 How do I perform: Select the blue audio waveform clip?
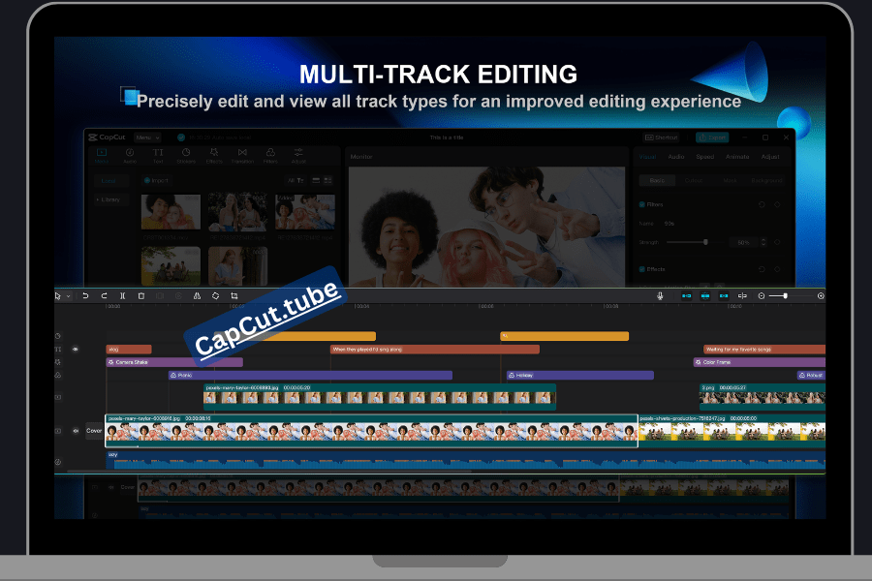(x=465, y=460)
